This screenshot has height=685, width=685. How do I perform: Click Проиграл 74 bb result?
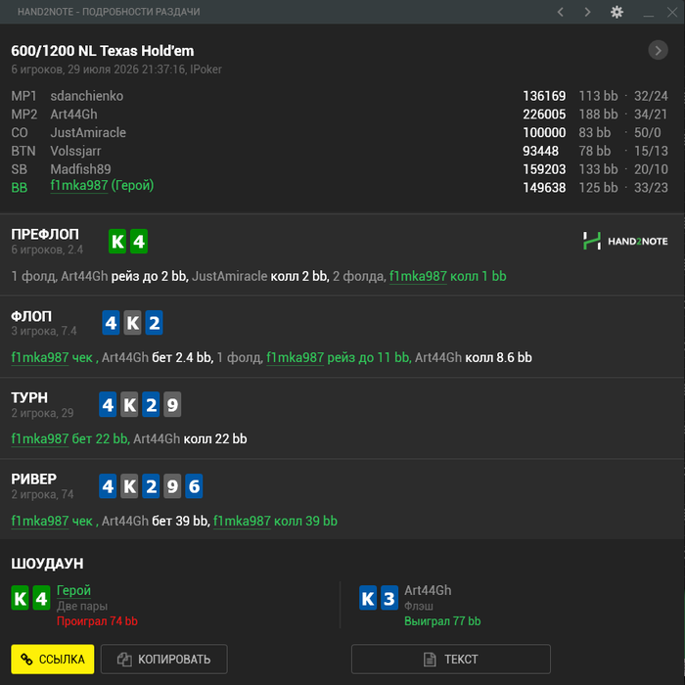[x=97, y=620]
